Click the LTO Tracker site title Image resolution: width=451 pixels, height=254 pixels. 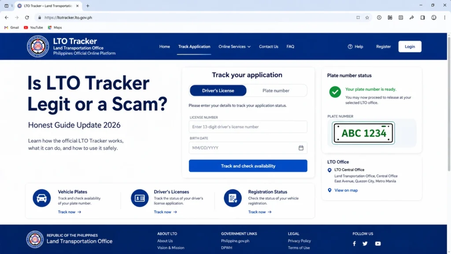pyautogui.click(x=75, y=41)
